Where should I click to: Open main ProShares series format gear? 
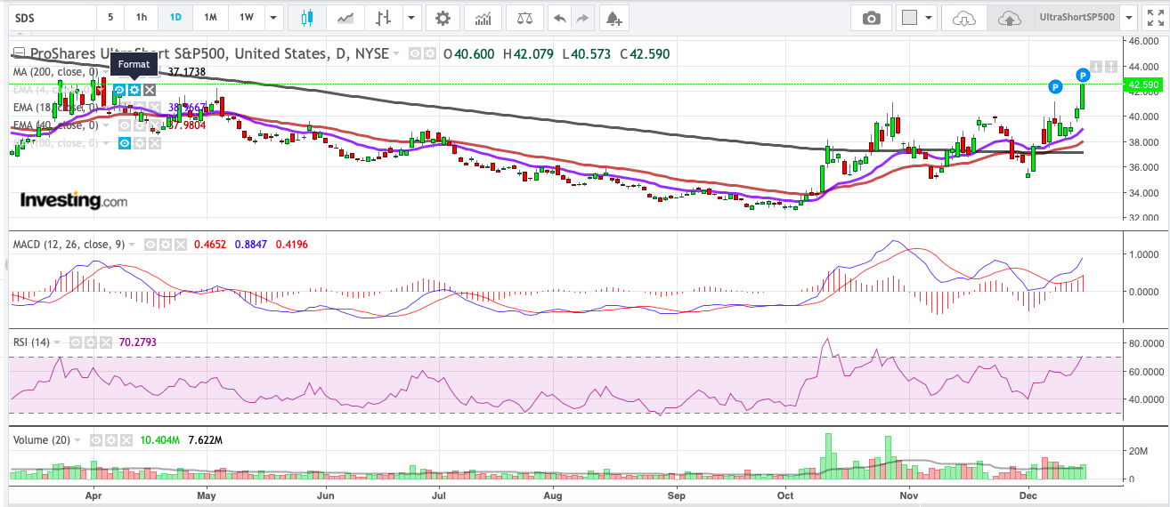pos(429,54)
